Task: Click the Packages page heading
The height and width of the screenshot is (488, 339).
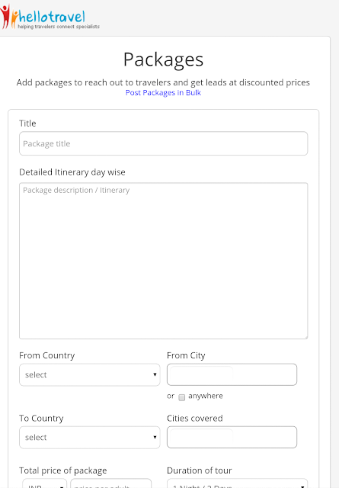Action: pyautogui.click(x=163, y=59)
